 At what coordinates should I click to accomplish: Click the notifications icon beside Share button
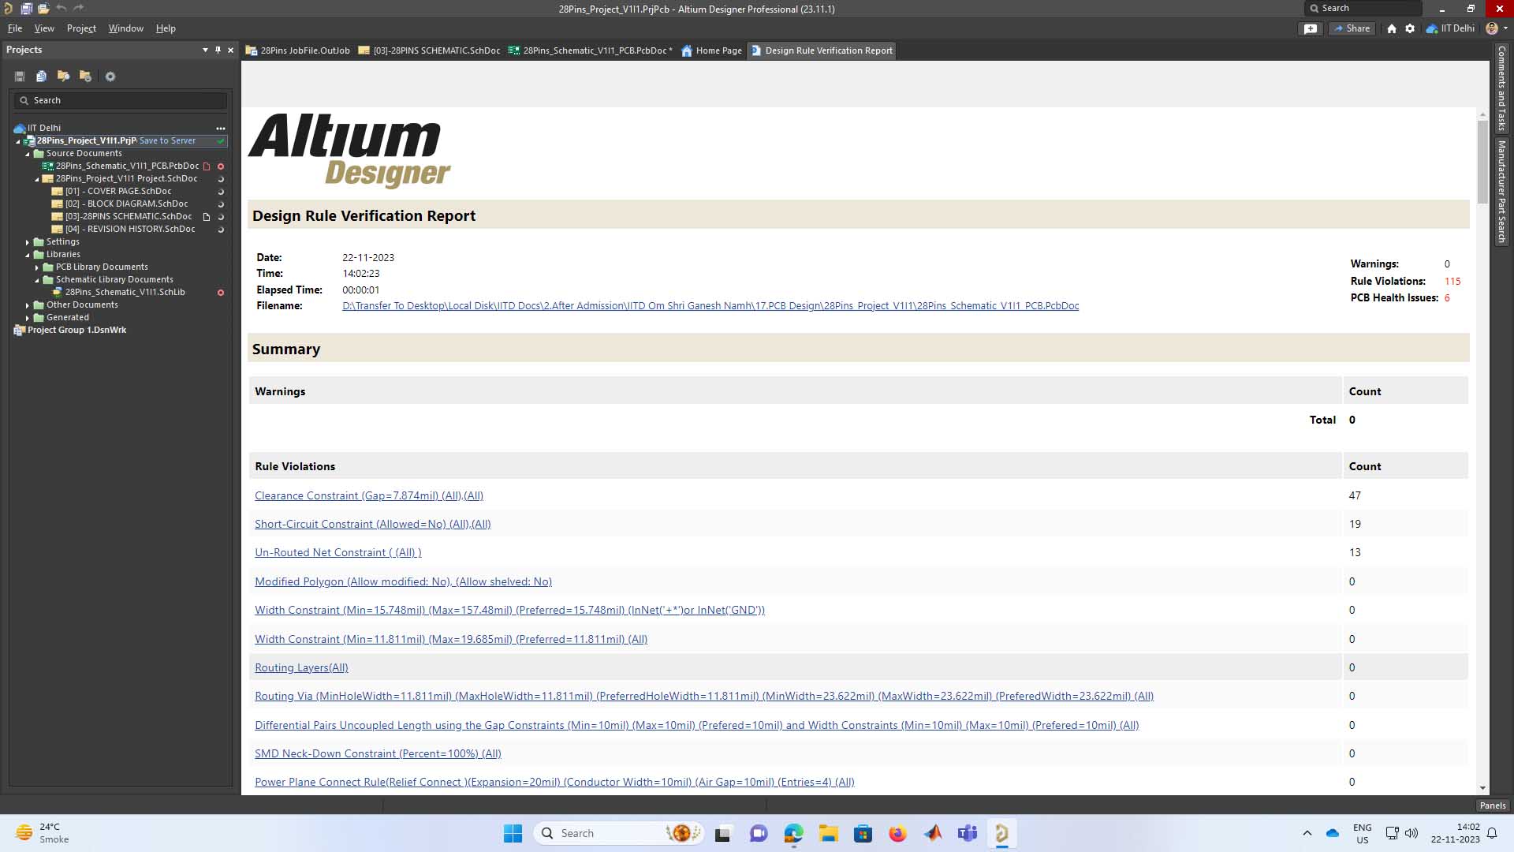(1311, 28)
